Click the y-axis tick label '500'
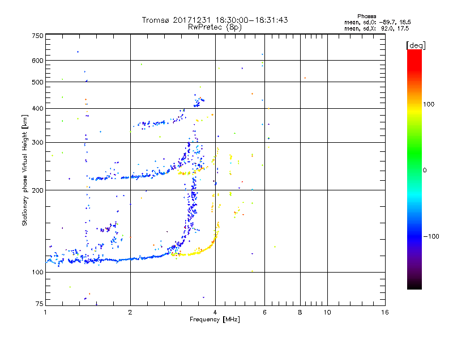Viewport: 453px width, 340px height. [x=37, y=82]
